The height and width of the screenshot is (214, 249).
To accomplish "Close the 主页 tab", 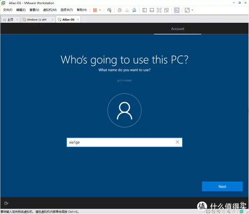I will [17, 19].
